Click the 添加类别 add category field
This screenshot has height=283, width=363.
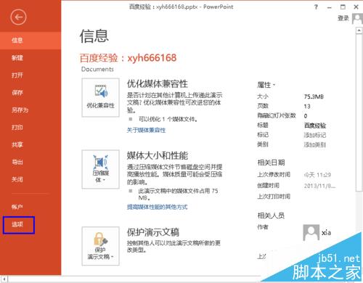(315, 144)
